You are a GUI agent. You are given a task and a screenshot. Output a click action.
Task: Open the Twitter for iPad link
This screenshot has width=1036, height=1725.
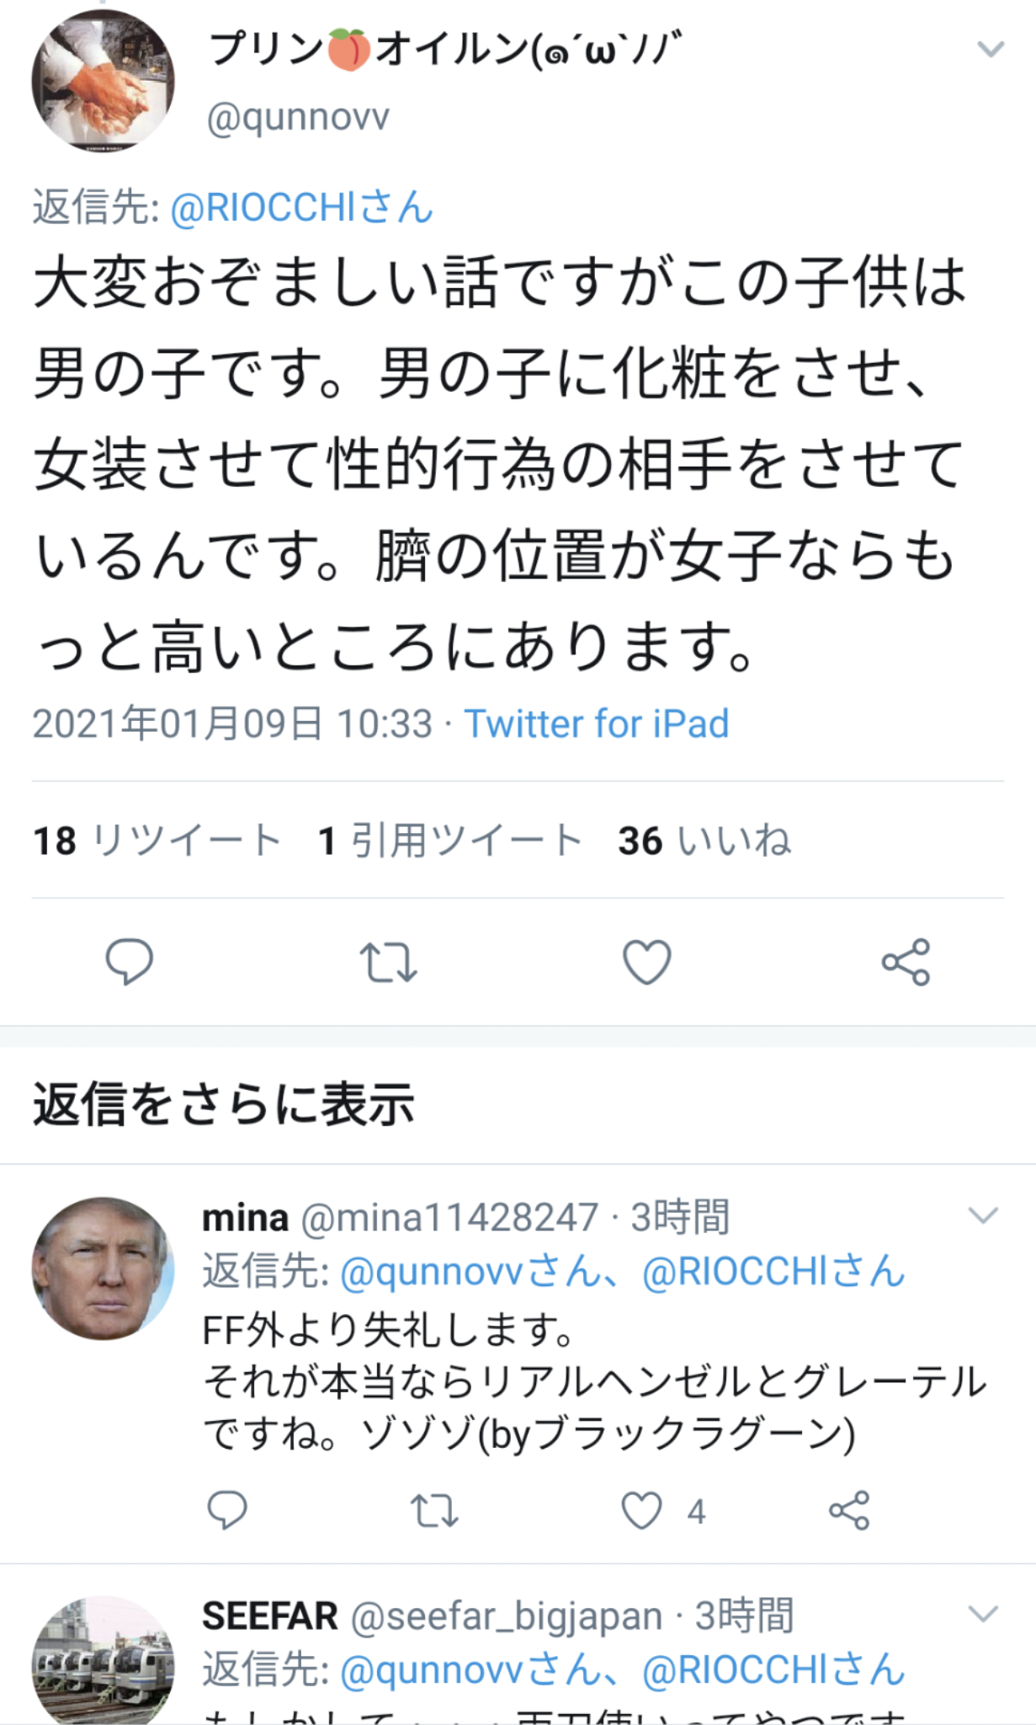coord(597,724)
